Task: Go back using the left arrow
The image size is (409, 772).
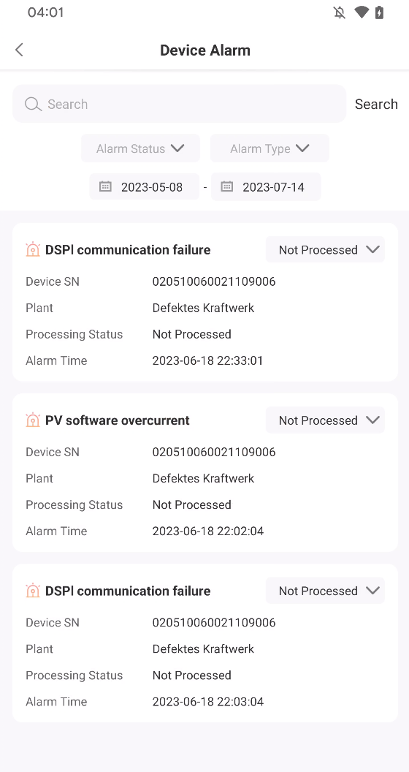Action: [x=19, y=50]
